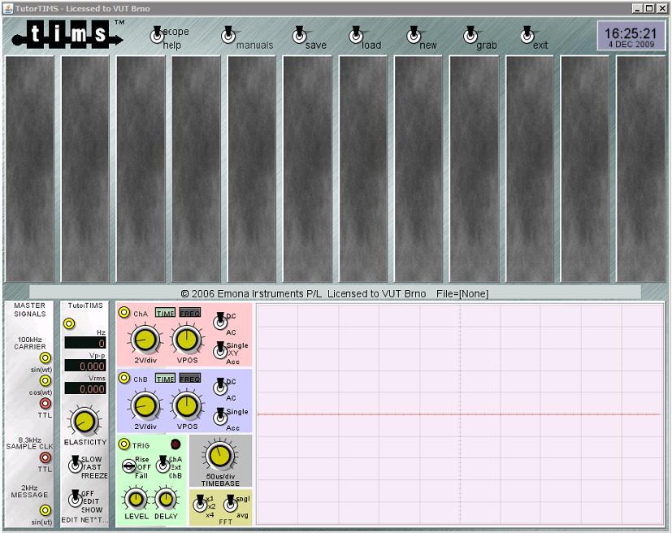Viewport: 672px width, 533px height.
Task: Click the ChB input socket
Action: (x=124, y=378)
